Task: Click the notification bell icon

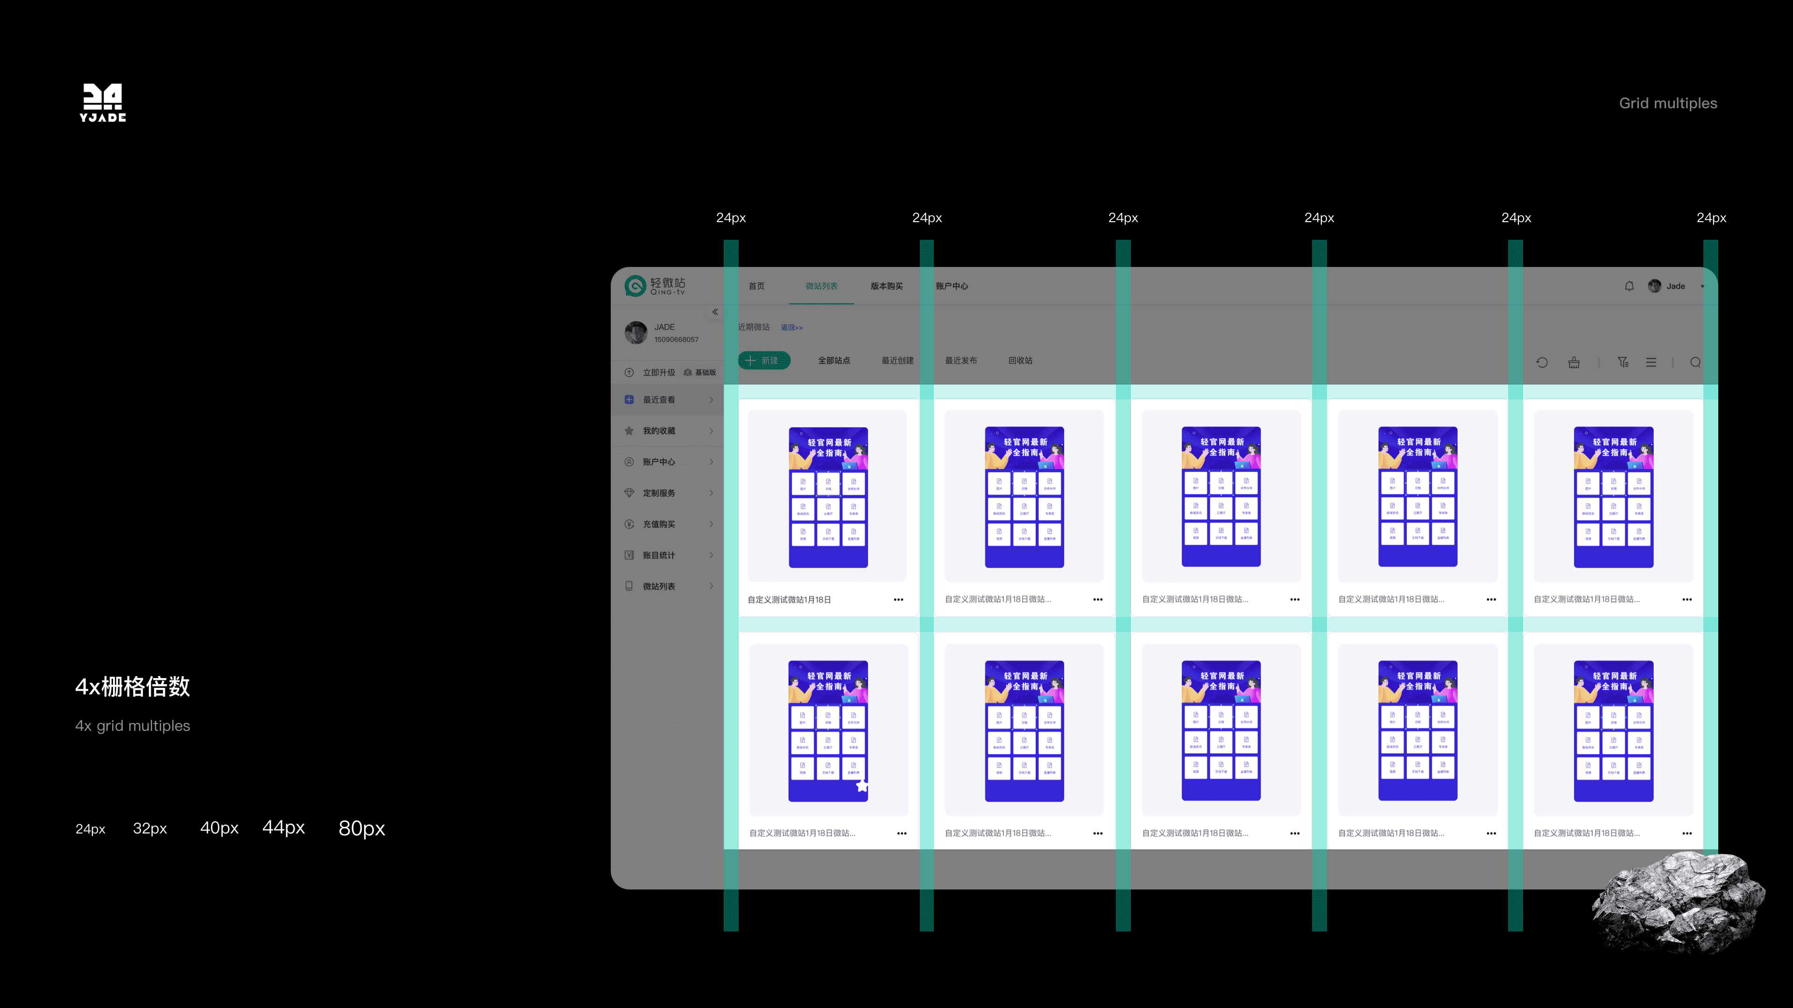Action: [1629, 286]
